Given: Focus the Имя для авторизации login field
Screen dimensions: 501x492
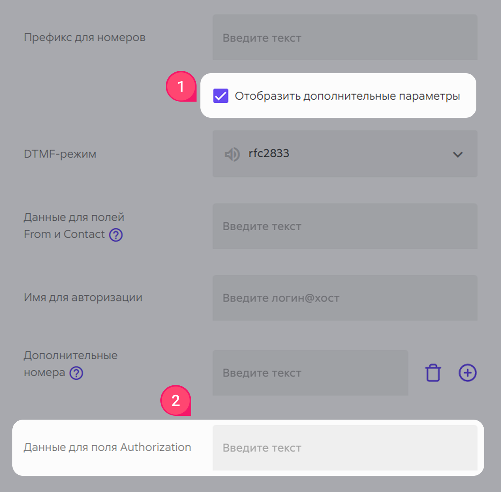Looking at the screenshot, I should pyautogui.click(x=345, y=298).
